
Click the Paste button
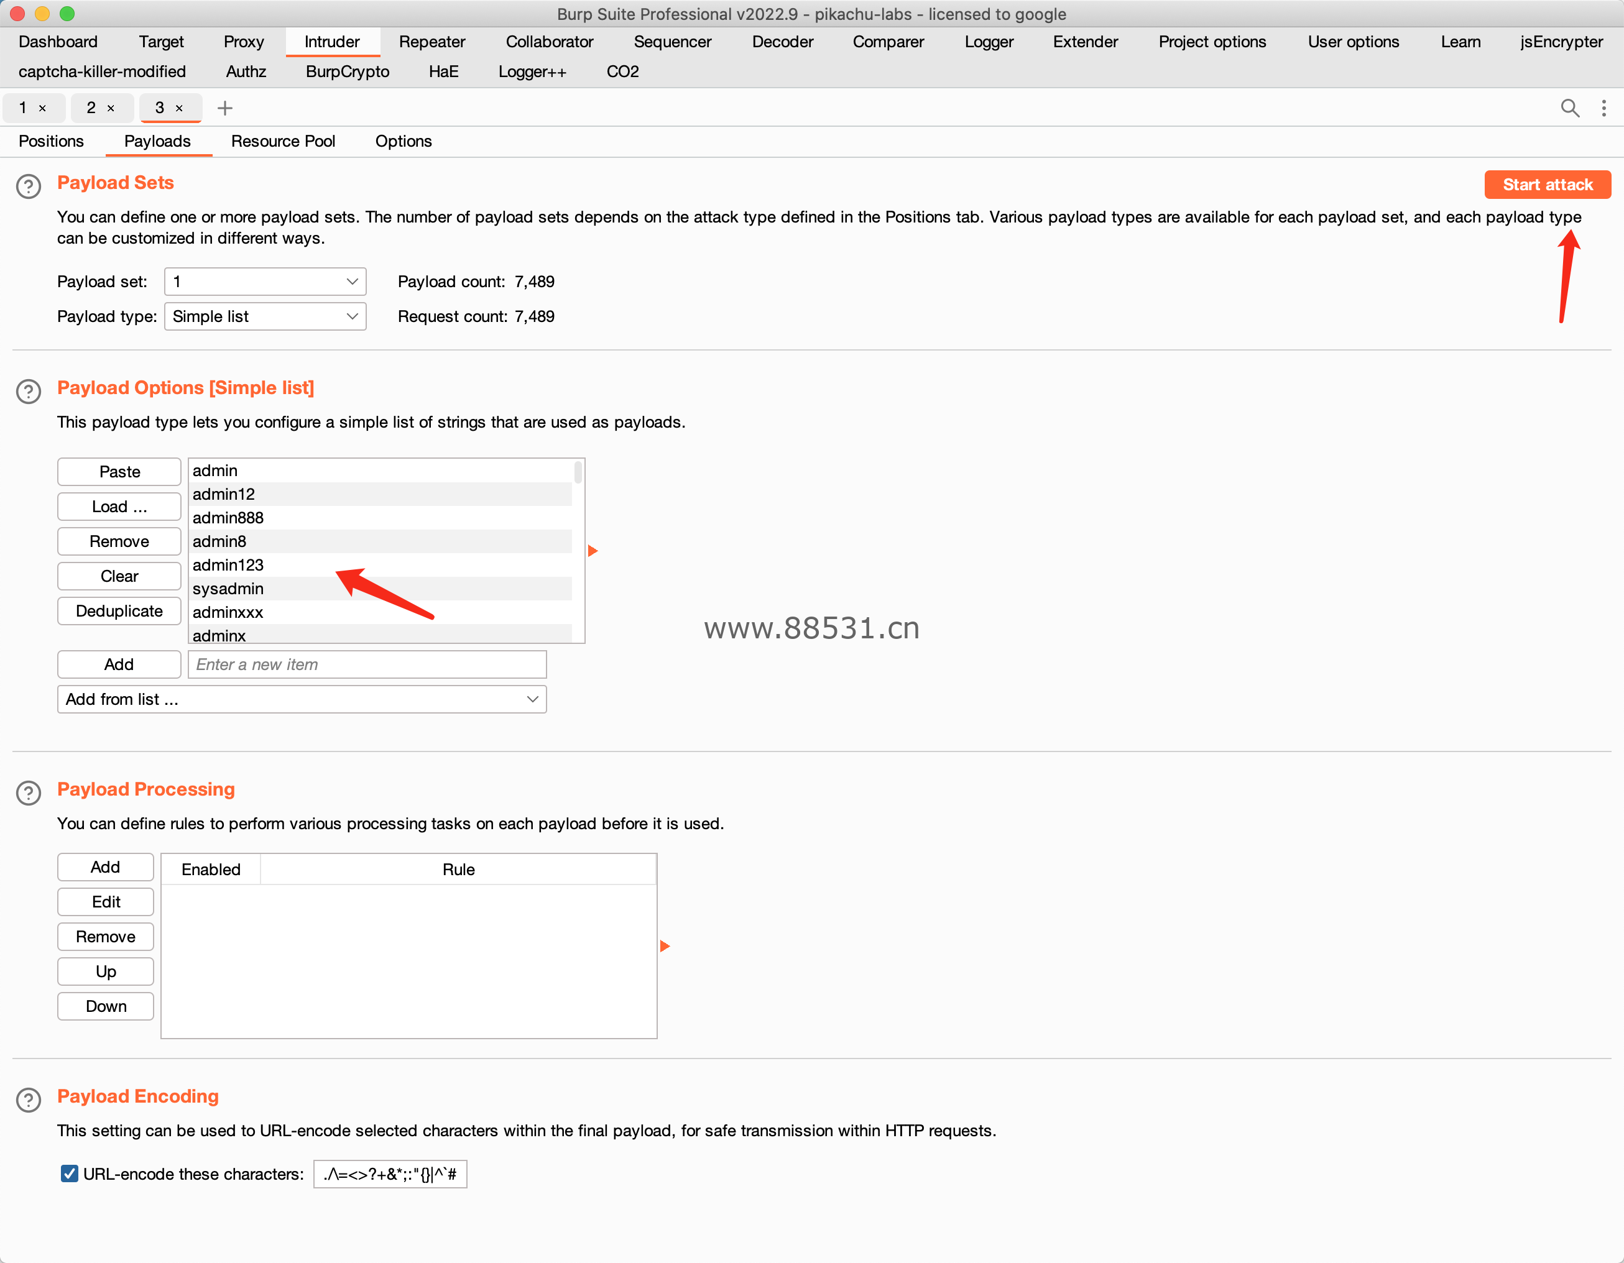pyautogui.click(x=119, y=472)
